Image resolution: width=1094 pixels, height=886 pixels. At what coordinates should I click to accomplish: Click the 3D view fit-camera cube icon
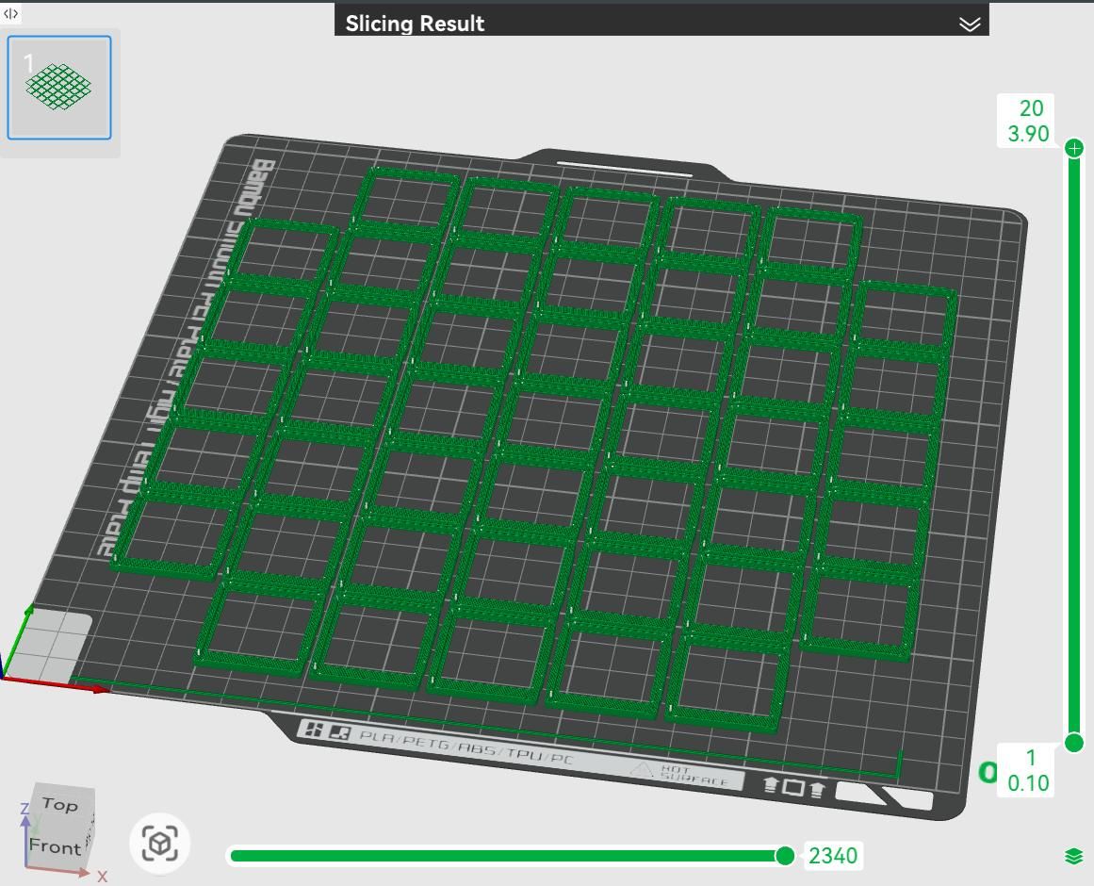[159, 843]
